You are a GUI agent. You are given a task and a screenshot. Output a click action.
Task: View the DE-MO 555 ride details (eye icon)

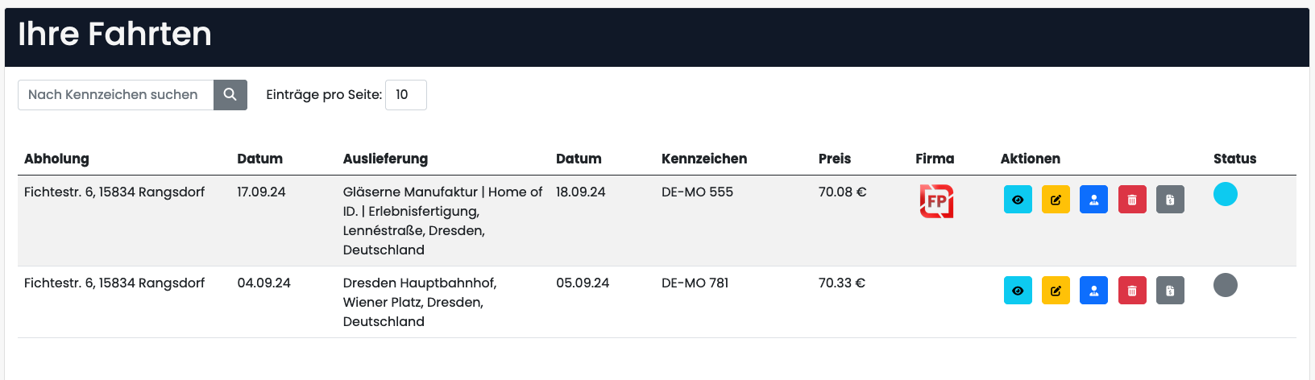[x=1018, y=200]
